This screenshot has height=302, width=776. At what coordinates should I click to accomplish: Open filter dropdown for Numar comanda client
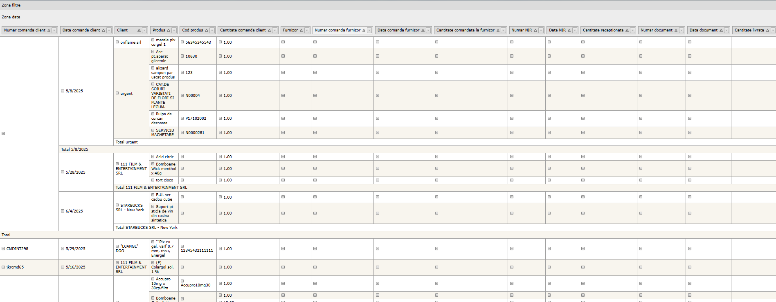pos(54,30)
